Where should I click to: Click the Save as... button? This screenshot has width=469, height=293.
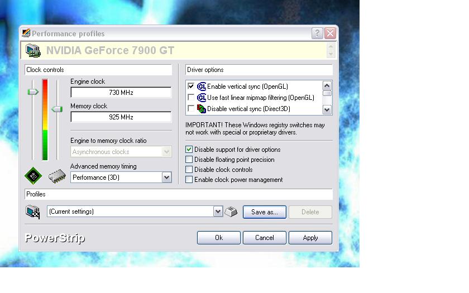pyautogui.click(x=265, y=212)
